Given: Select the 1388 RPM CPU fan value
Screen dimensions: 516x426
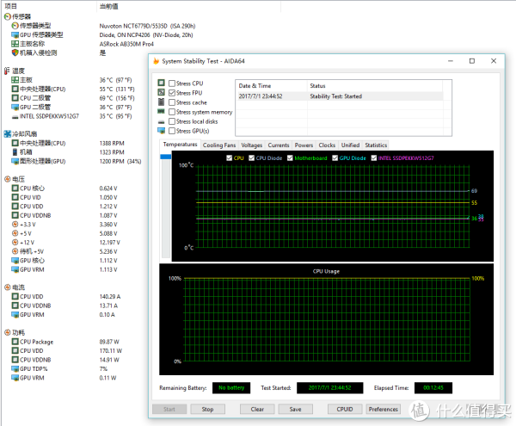Looking at the screenshot, I should 112,143.
